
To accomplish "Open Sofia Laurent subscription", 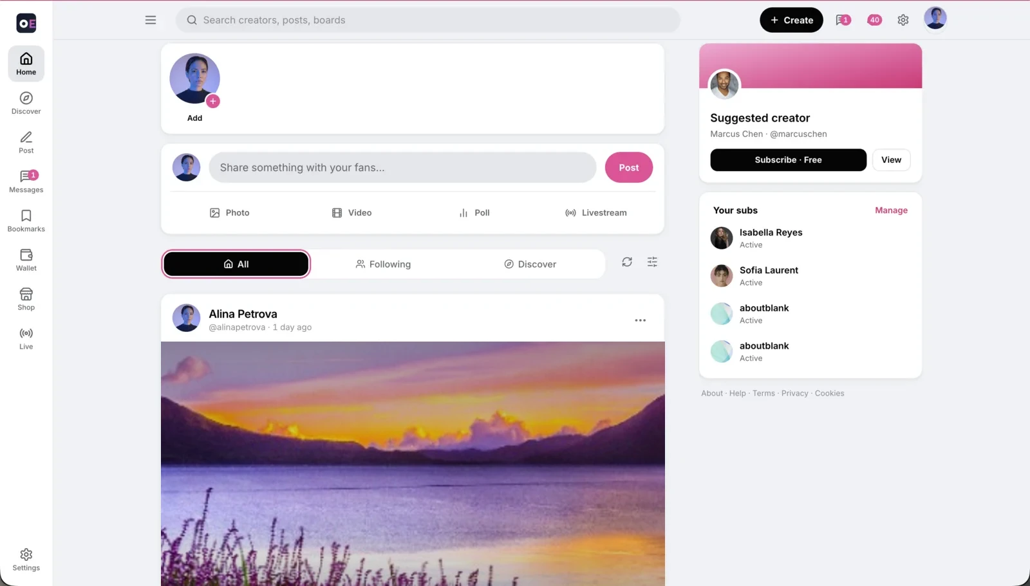I will pos(810,276).
